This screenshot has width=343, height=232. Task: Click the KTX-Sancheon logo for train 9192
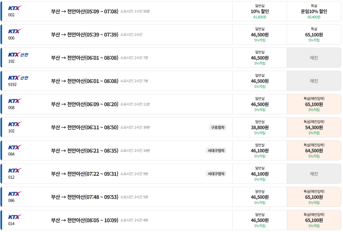click(x=18, y=77)
